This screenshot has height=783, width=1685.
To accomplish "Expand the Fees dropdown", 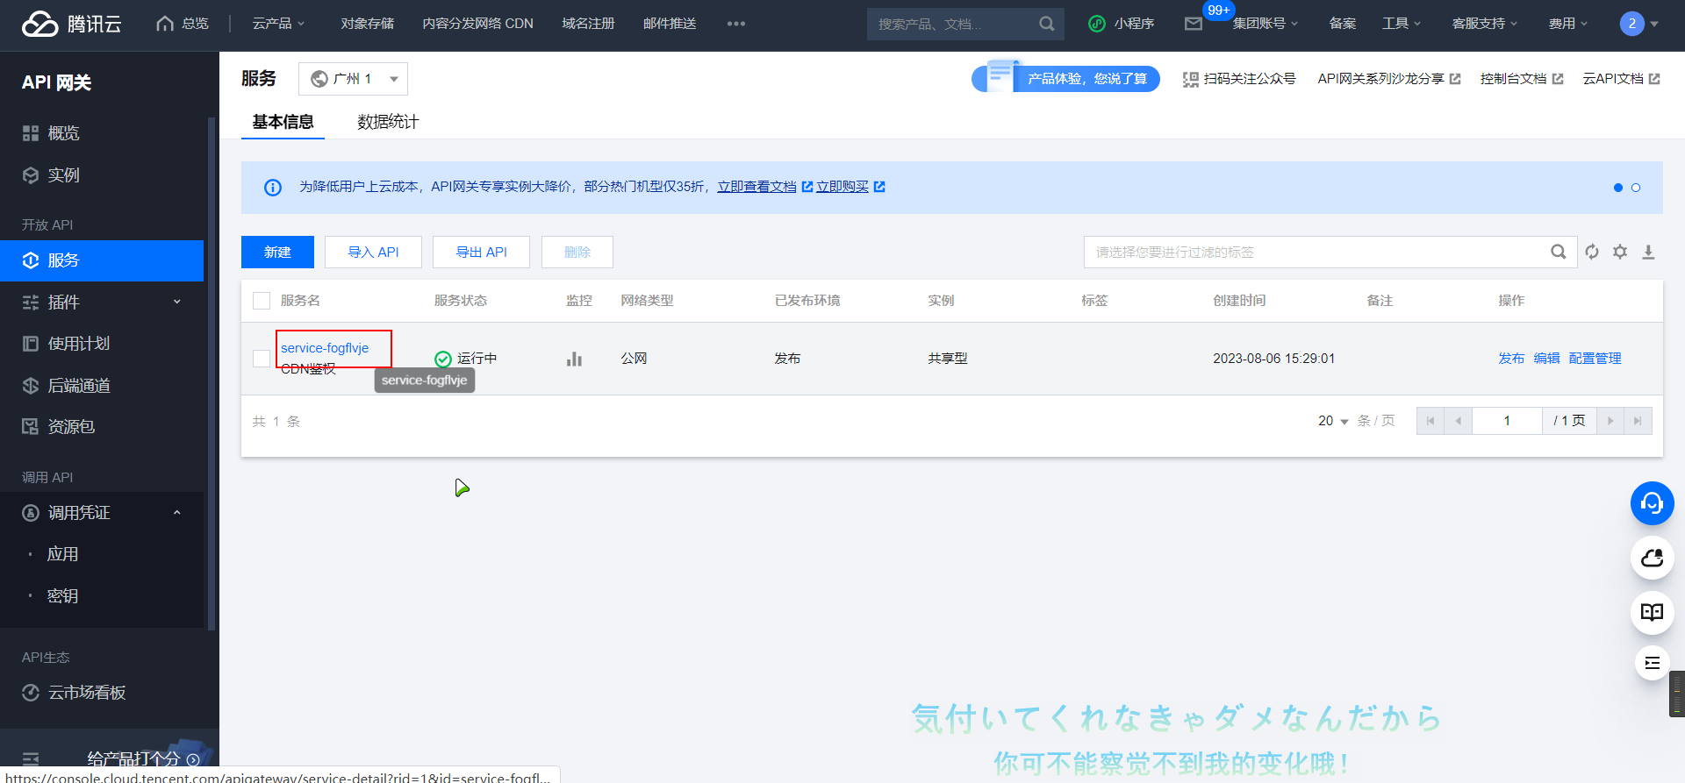I will point(1568,24).
